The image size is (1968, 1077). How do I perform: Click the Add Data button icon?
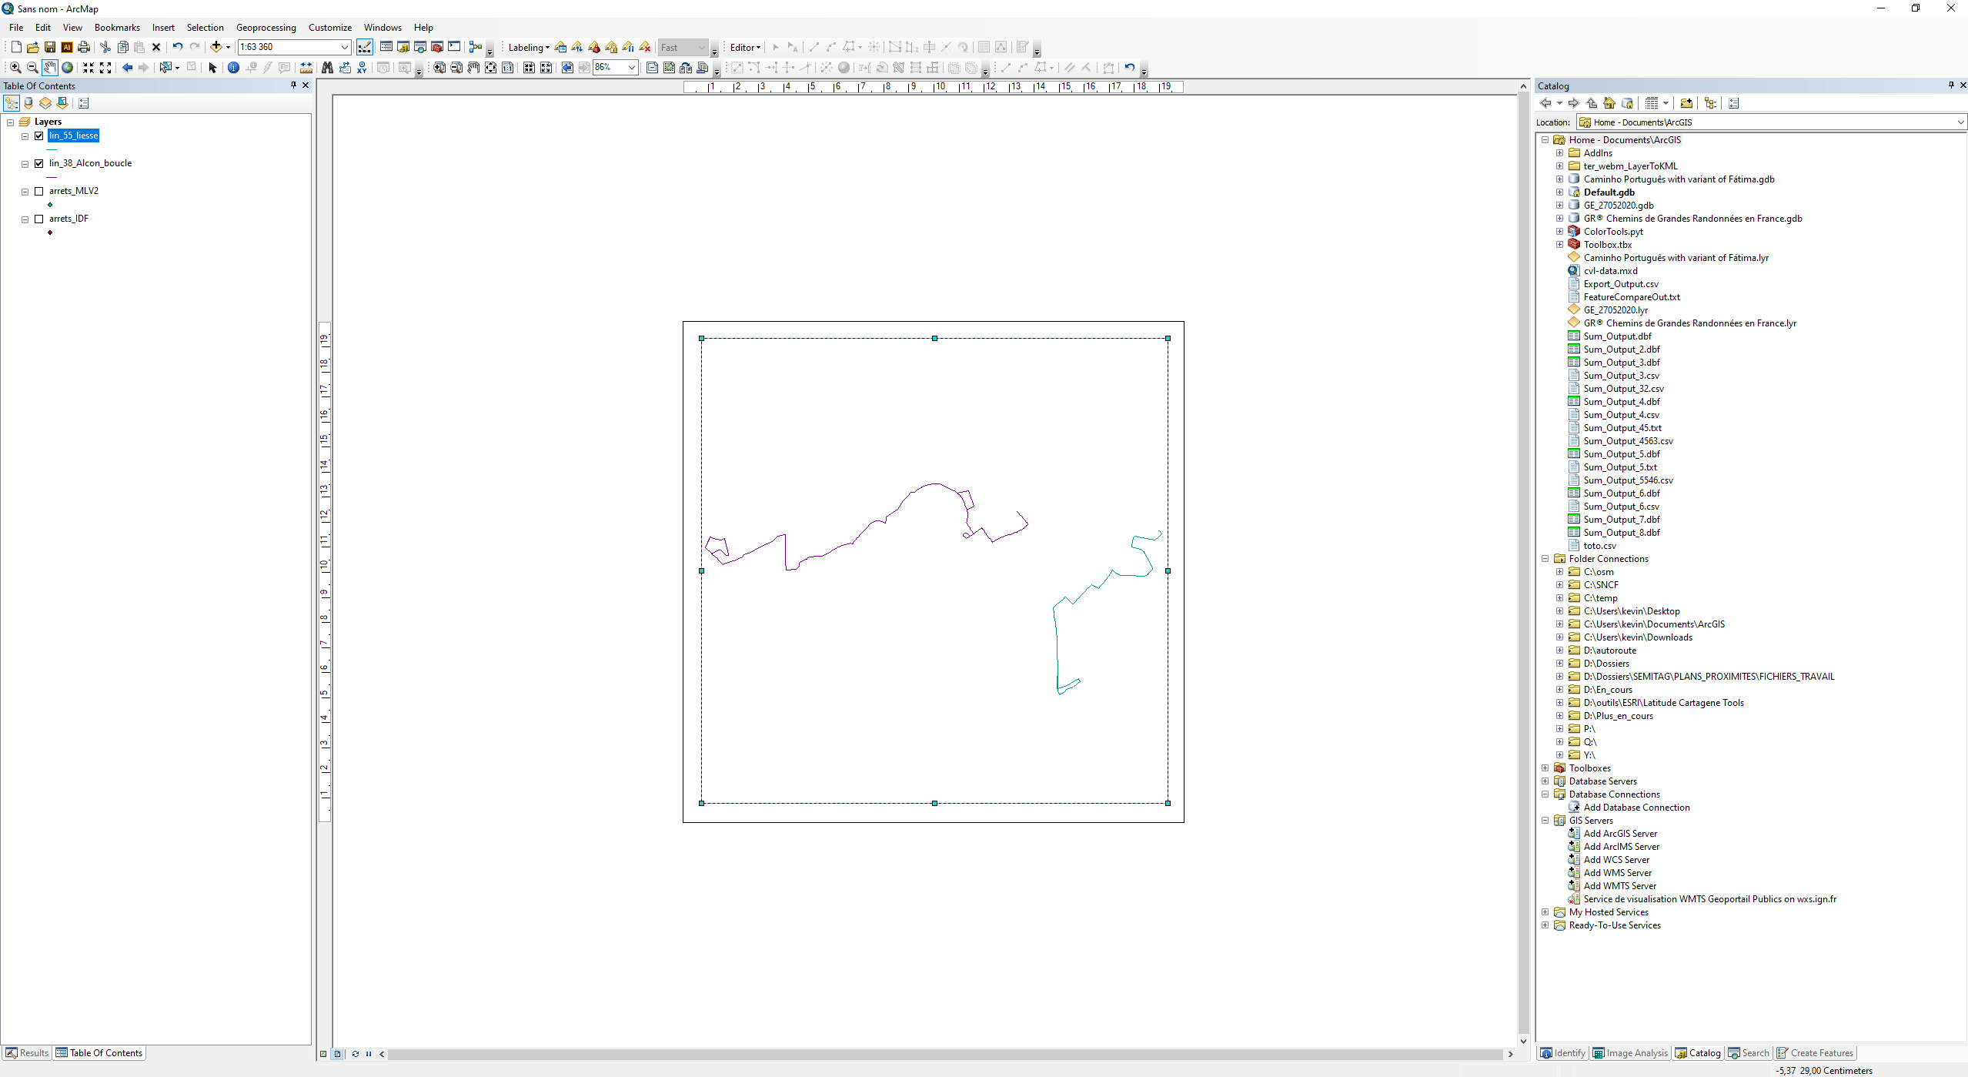[x=216, y=47]
